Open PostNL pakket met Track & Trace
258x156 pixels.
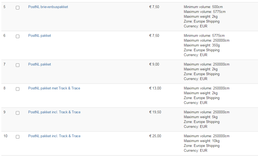(54, 88)
